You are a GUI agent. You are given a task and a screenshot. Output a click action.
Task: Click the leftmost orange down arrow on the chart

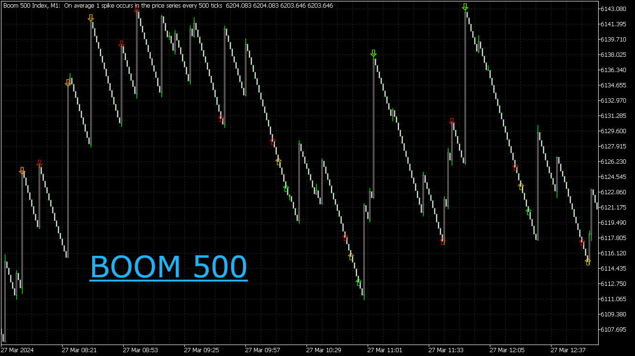(22, 170)
